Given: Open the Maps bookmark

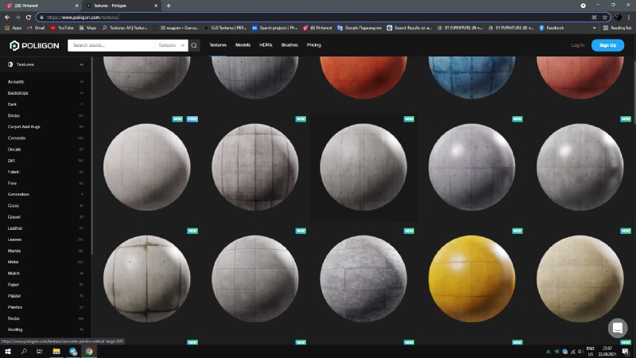Looking at the screenshot, I should tap(87, 28).
